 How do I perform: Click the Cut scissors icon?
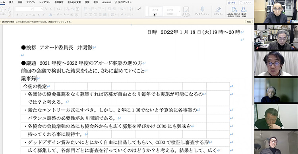(9, 8)
